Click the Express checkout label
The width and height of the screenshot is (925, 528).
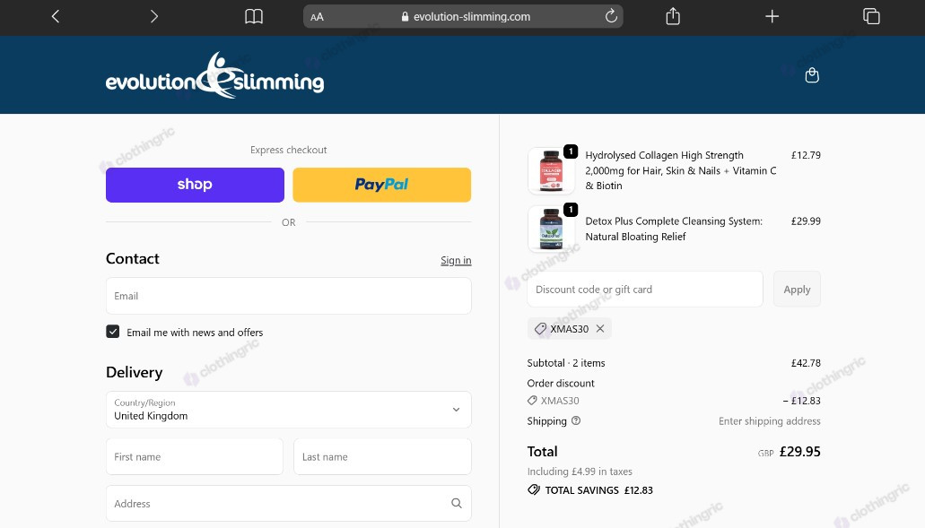tap(289, 150)
